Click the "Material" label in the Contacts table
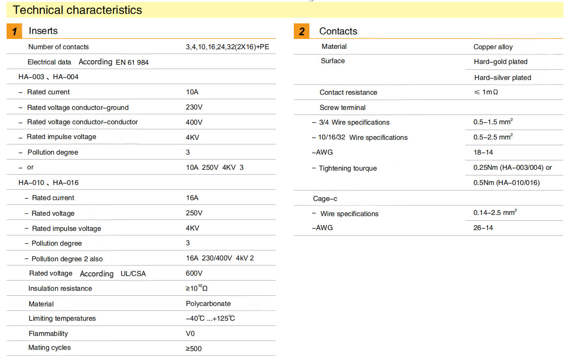570x356 pixels. [x=334, y=46]
